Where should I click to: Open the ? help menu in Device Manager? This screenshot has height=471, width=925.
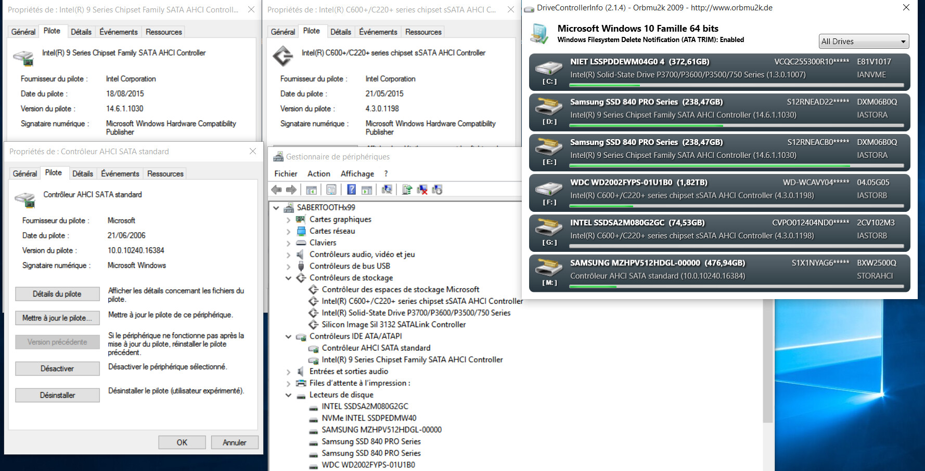click(x=386, y=173)
